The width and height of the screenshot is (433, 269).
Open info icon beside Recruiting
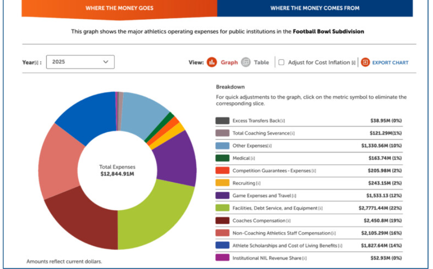click(258, 183)
